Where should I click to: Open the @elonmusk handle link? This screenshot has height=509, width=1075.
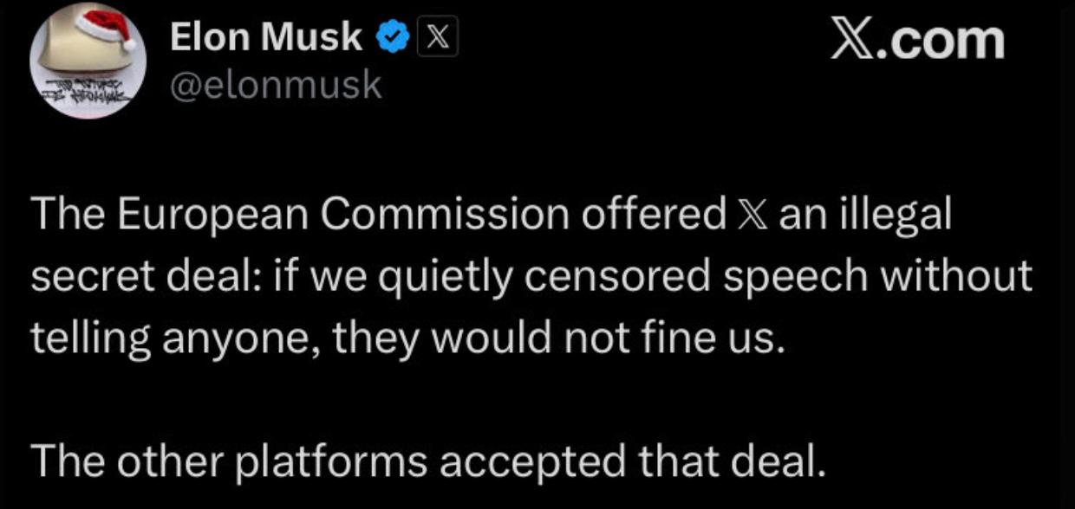tap(276, 85)
